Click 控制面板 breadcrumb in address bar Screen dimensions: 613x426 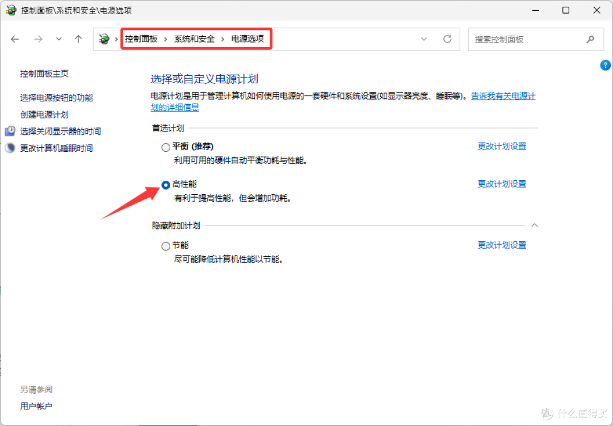(141, 39)
